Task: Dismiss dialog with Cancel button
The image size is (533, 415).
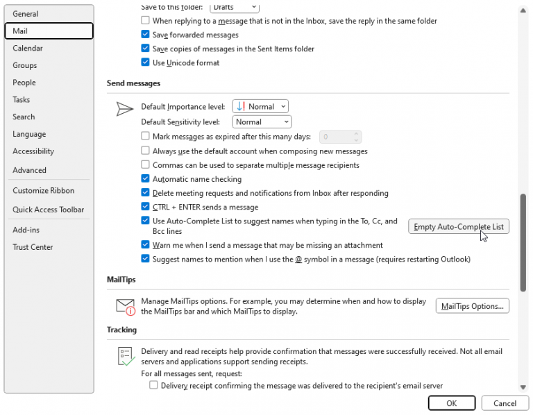Action: (x=505, y=403)
